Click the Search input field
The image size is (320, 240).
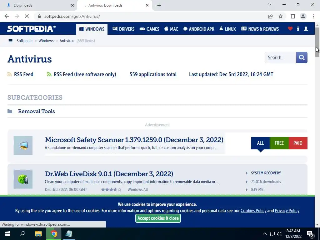280,57
